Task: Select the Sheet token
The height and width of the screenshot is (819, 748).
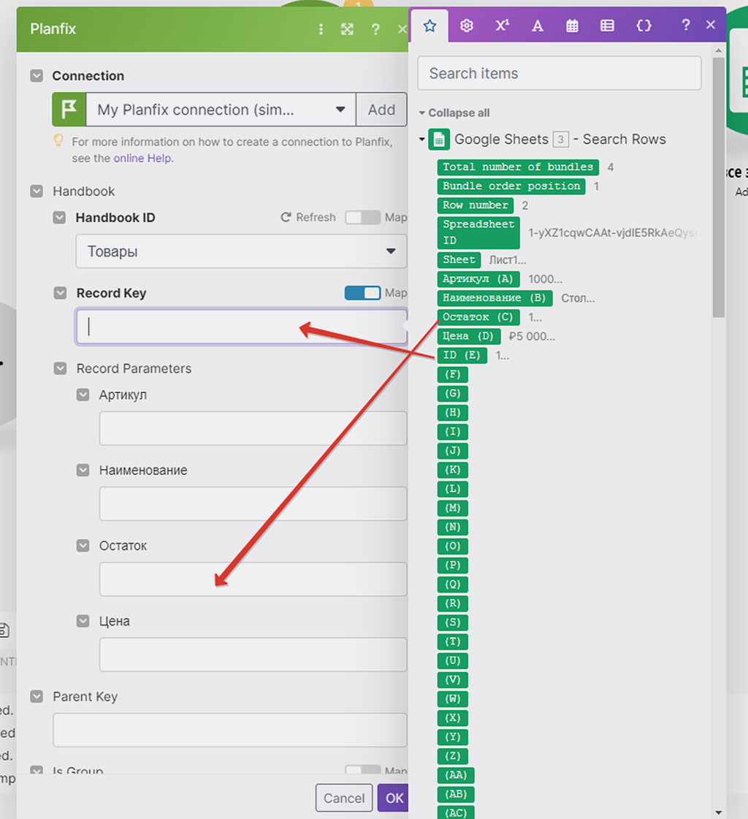Action: click(459, 259)
